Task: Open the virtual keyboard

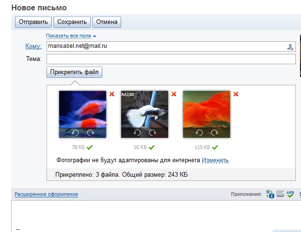Action: 280,194
